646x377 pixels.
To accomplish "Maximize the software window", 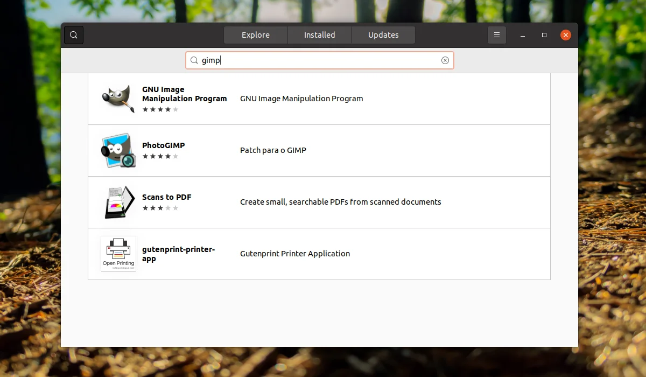I will pyautogui.click(x=544, y=35).
